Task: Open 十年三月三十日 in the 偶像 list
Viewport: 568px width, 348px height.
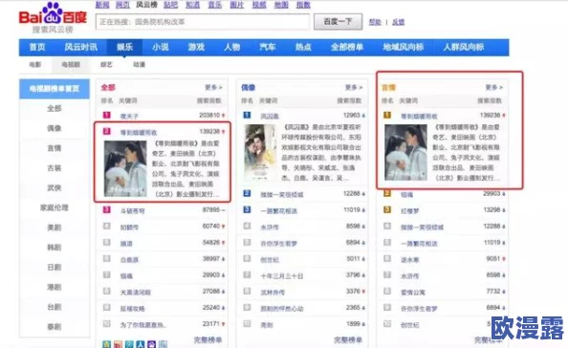Action: click(x=282, y=276)
